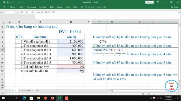Open the View ribbon tab
The height and width of the screenshot is (101, 181).
(x=68, y=7)
